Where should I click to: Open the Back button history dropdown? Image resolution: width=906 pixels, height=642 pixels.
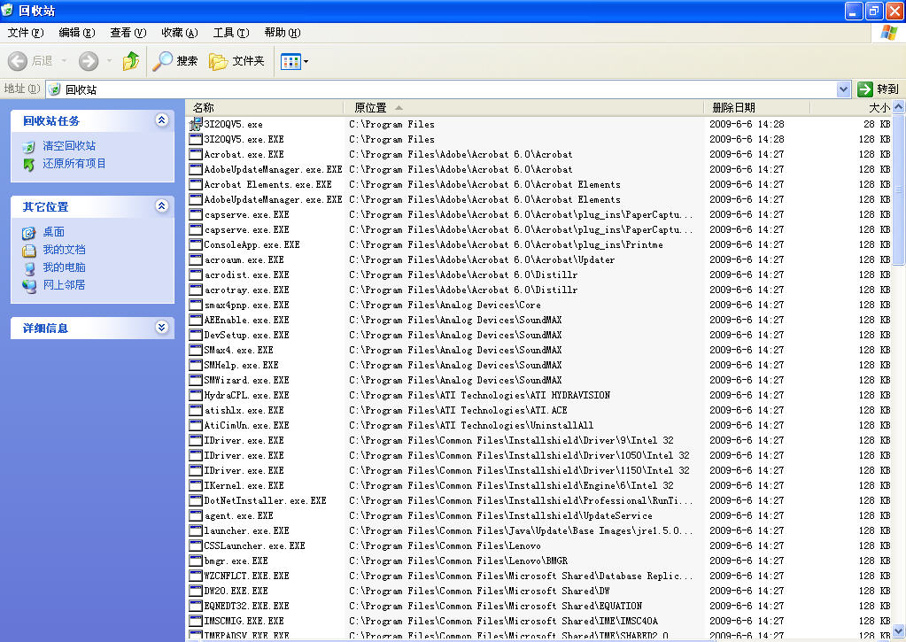[64, 61]
